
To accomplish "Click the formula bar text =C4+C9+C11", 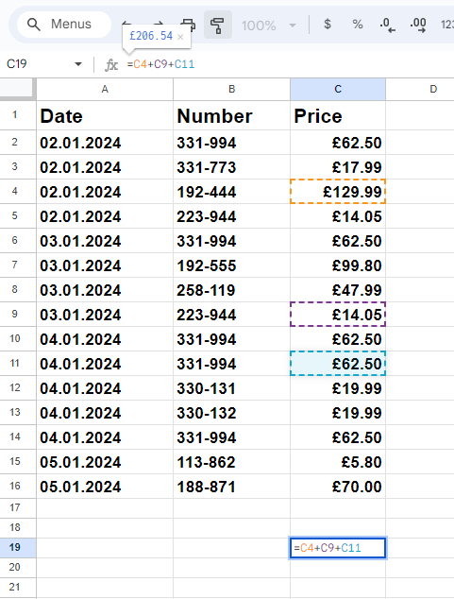I will 161,64.
